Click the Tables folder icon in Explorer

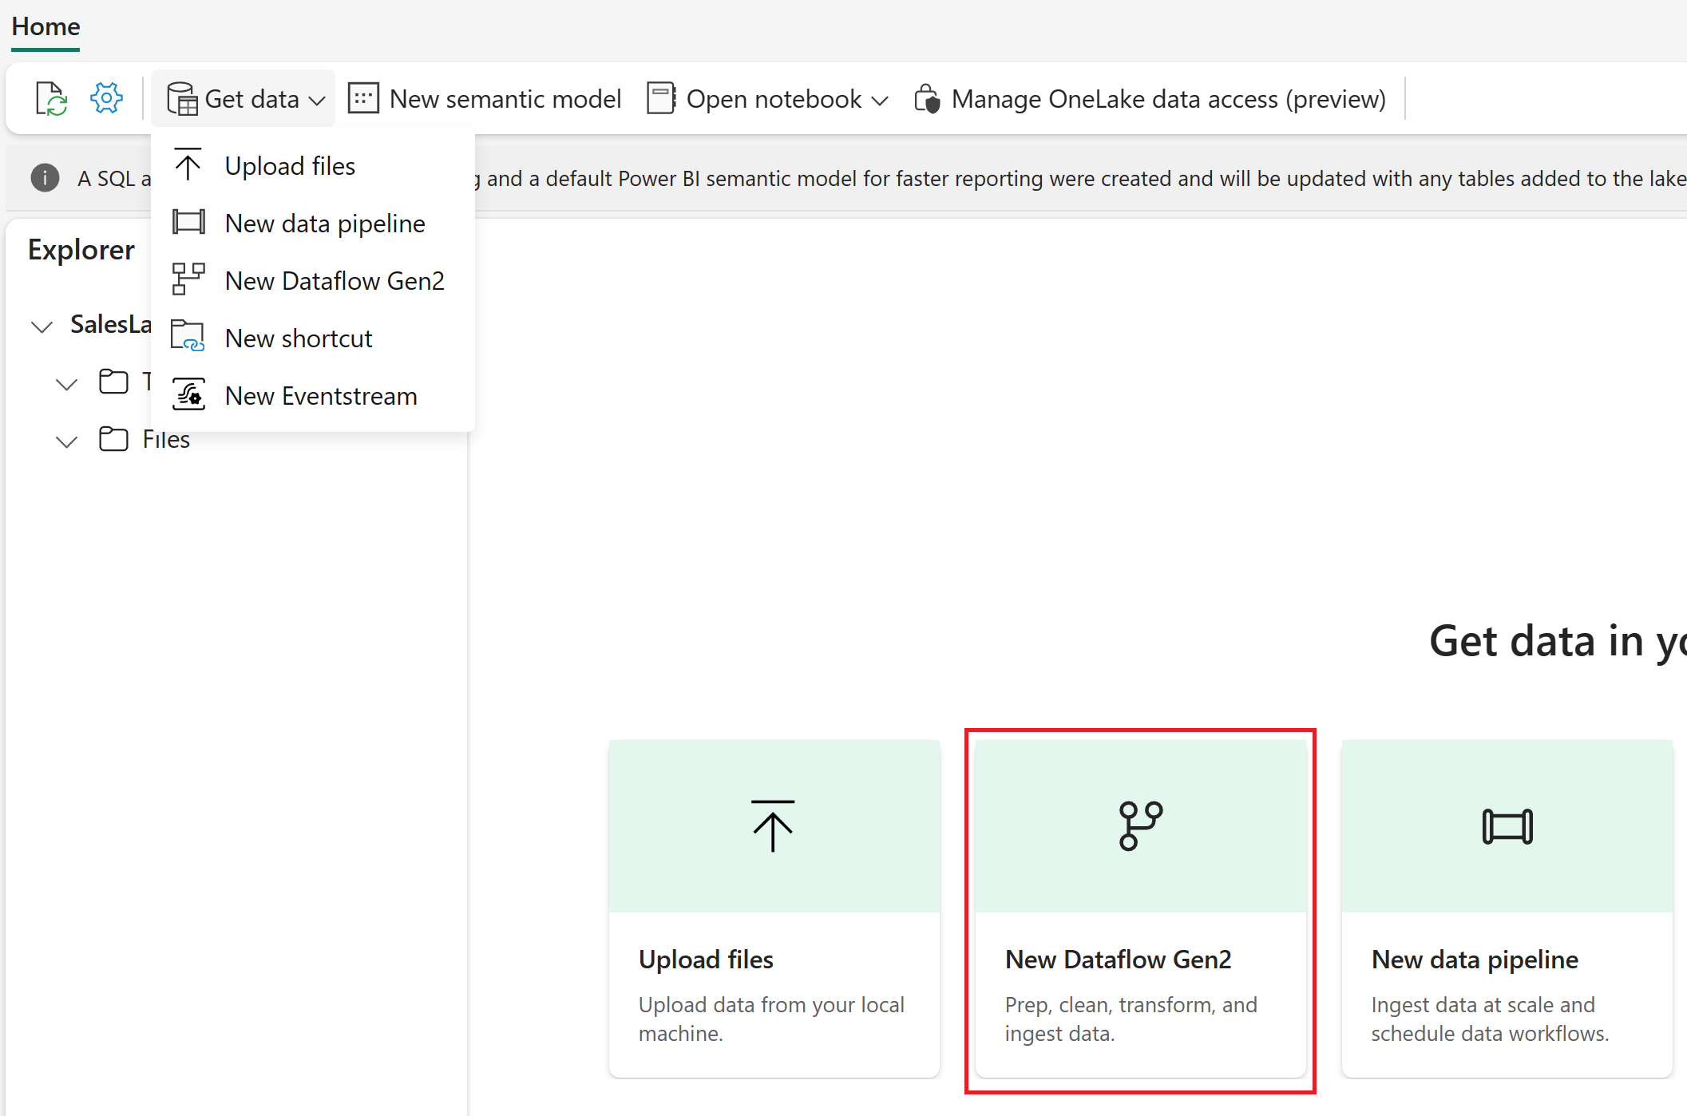[x=113, y=382]
